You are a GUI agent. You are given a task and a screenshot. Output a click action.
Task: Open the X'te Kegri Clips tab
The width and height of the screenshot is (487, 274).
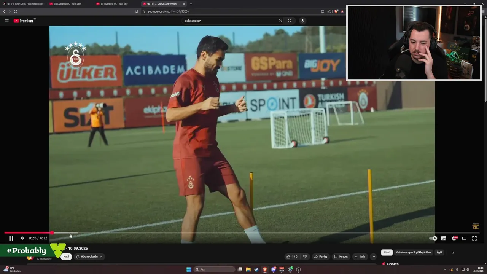click(x=24, y=4)
